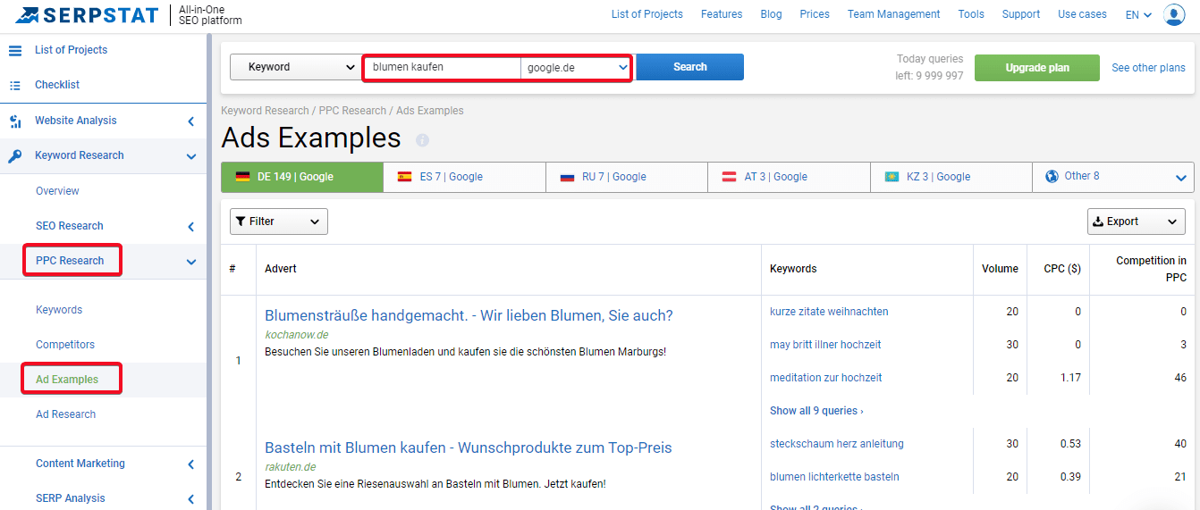The width and height of the screenshot is (1200, 510).
Task: Open the user profile avatar icon
Action: [x=1174, y=14]
